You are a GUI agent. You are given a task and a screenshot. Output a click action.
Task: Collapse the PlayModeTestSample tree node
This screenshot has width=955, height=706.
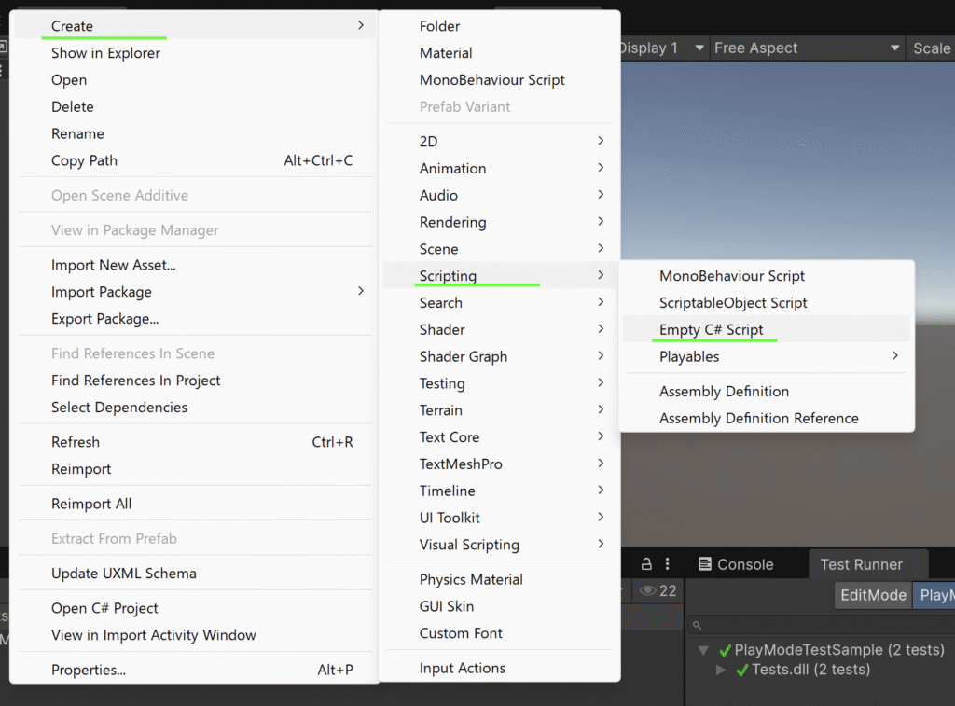coord(703,650)
